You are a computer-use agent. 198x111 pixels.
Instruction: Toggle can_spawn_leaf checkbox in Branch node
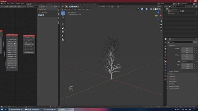point(8,67)
